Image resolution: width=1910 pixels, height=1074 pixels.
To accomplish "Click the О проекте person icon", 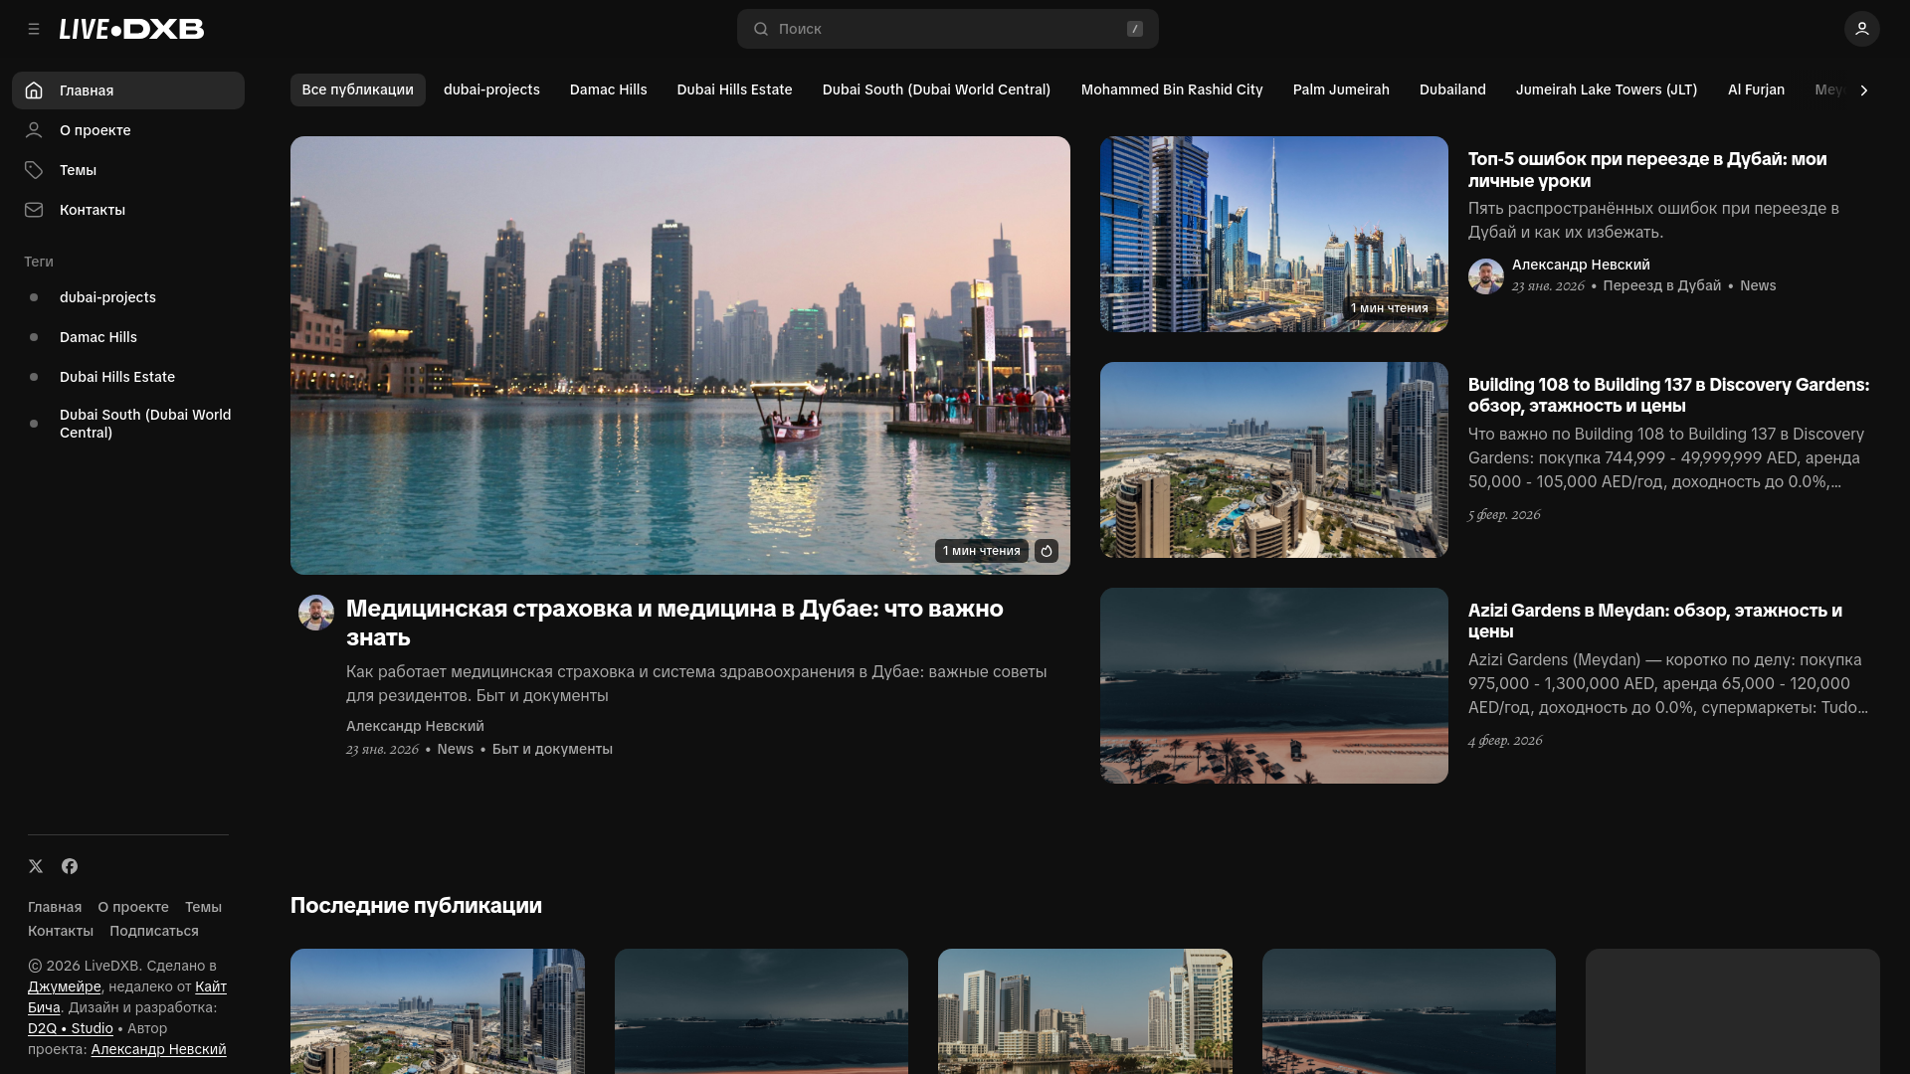I will point(34,130).
